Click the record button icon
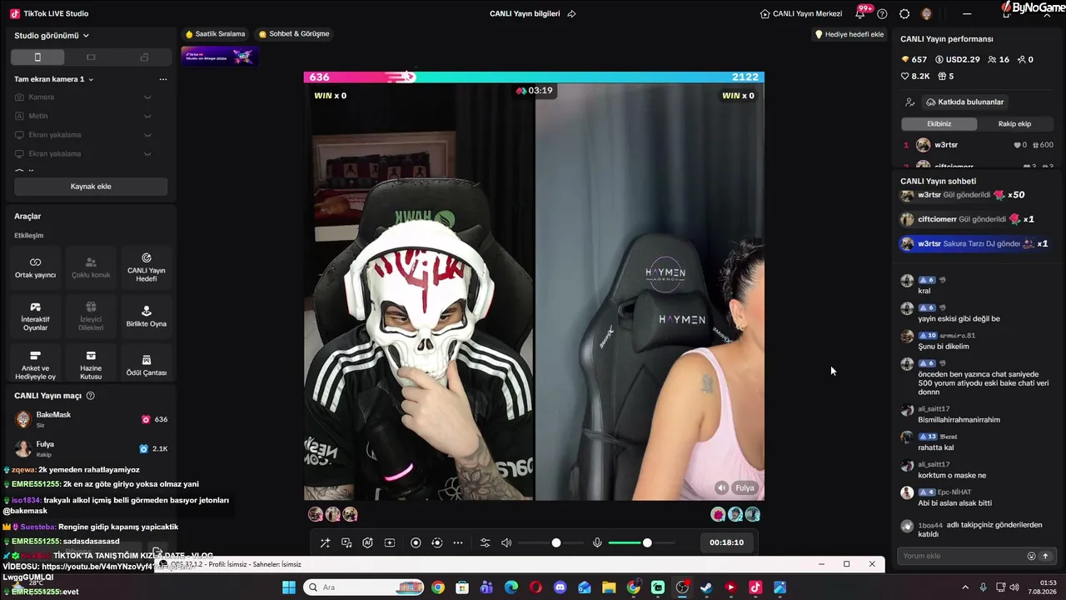Image resolution: width=1066 pixels, height=600 pixels. coord(416,542)
